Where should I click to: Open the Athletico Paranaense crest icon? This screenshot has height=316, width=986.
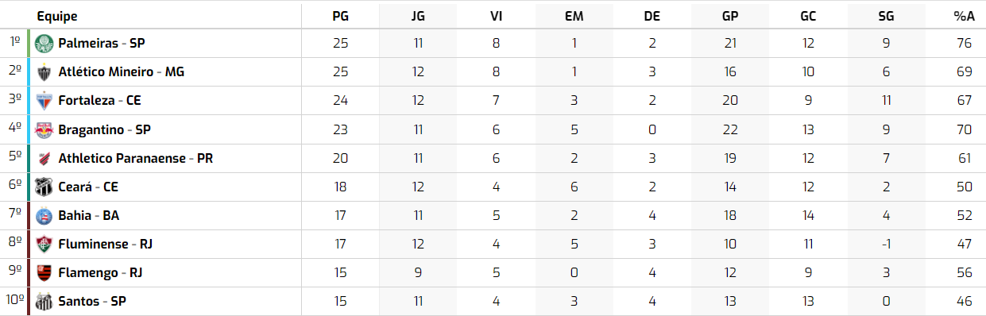click(44, 158)
